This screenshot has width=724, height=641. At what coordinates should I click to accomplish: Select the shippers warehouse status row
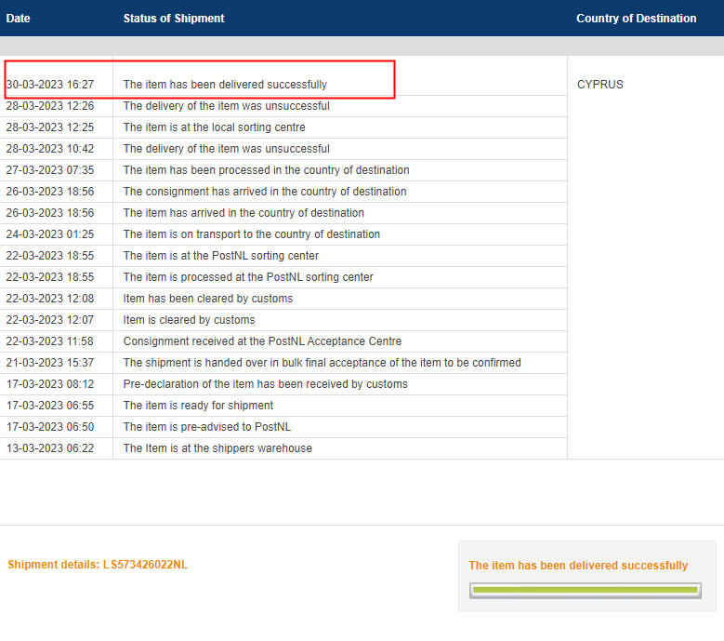click(x=217, y=448)
